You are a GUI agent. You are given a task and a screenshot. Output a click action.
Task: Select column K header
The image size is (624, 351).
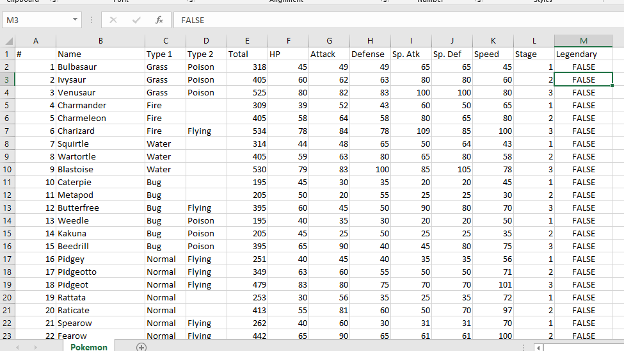(493, 40)
